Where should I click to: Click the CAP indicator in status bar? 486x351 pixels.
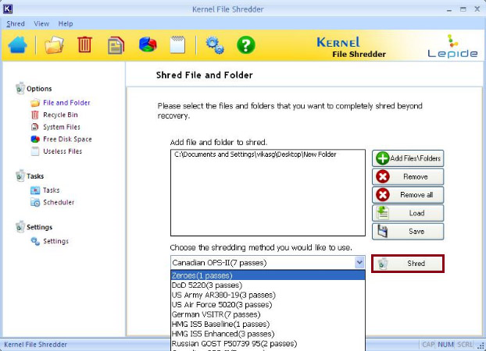click(428, 345)
